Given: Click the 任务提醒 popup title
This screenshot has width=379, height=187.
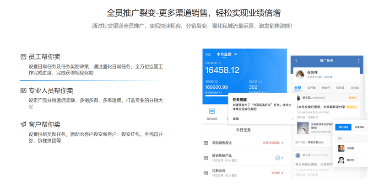Looking at the screenshot, I should tap(239, 99).
